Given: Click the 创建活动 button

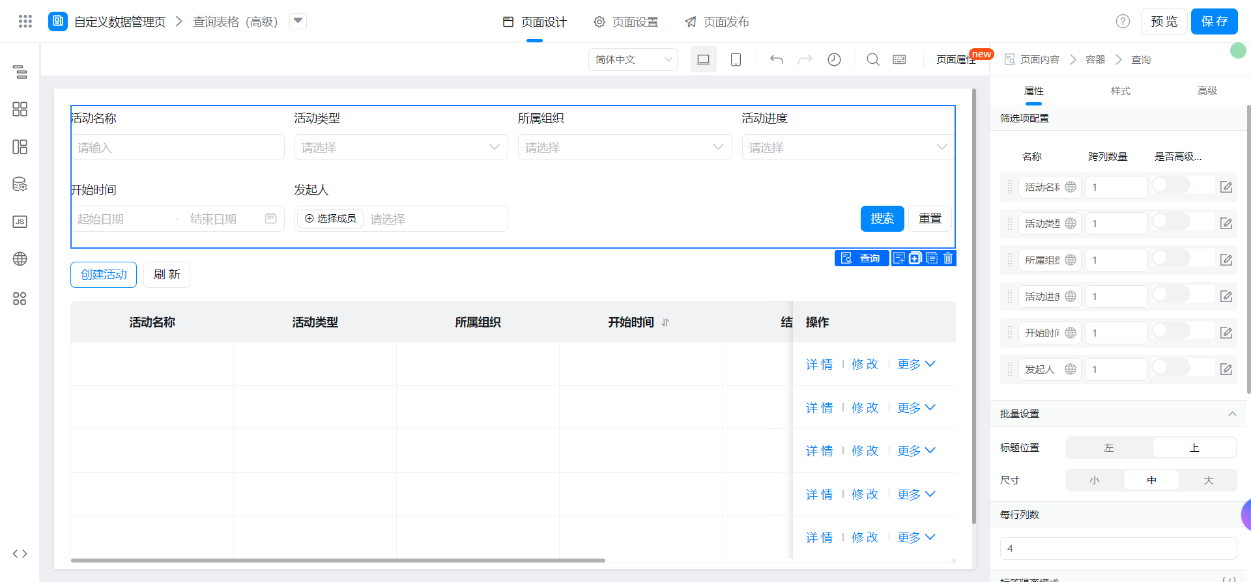Looking at the screenshot, I should click(104, 275).
